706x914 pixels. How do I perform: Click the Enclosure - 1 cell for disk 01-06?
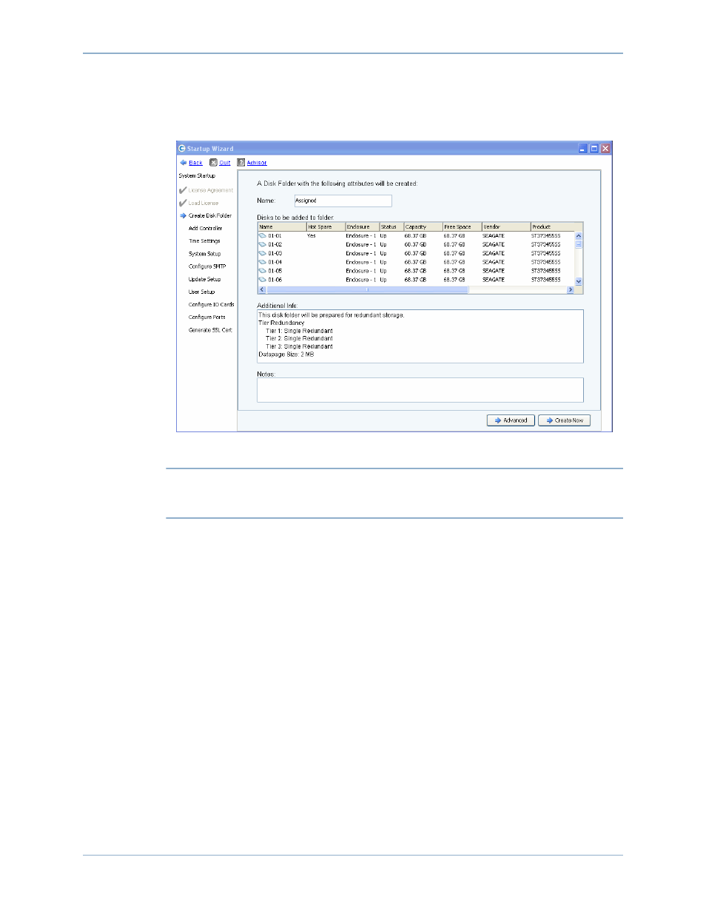tap(361, 280)
